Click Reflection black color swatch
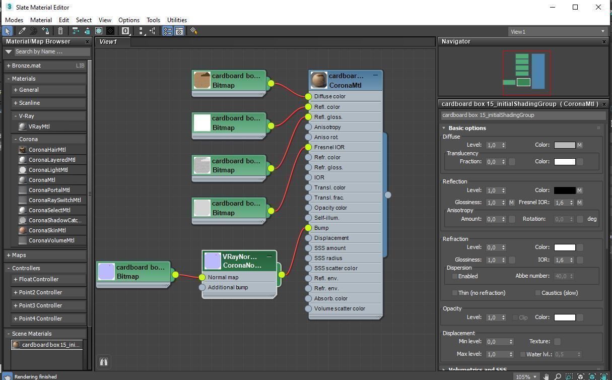612x380 pixels. 564,191
